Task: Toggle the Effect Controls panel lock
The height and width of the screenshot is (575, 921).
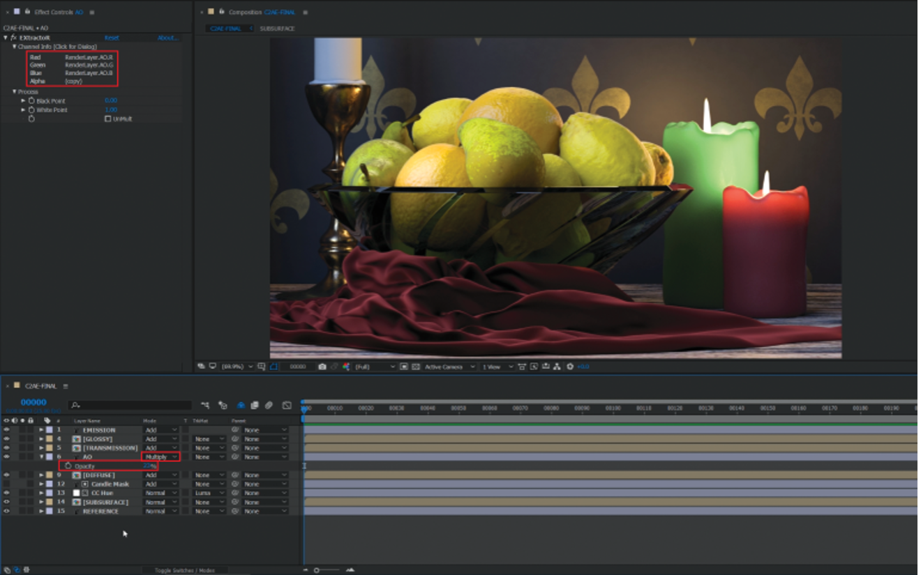Action: tap(27, 12)
